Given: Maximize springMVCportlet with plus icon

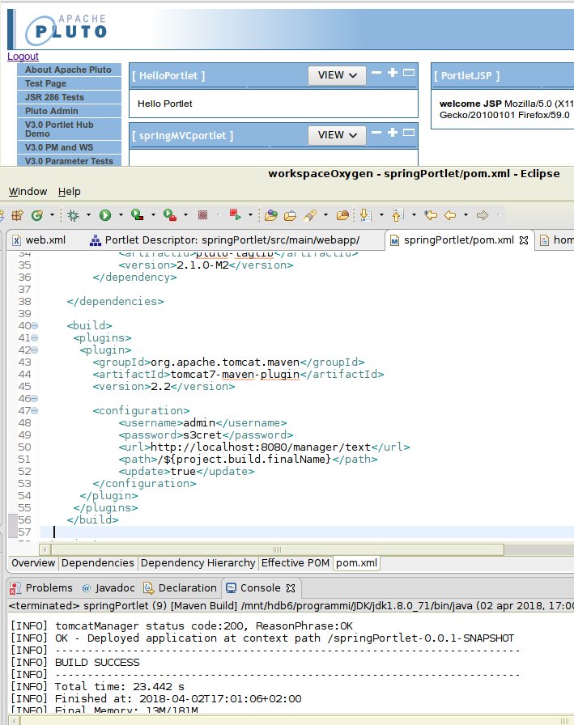Looking at the screenshot, I should (x=393, y=133).
